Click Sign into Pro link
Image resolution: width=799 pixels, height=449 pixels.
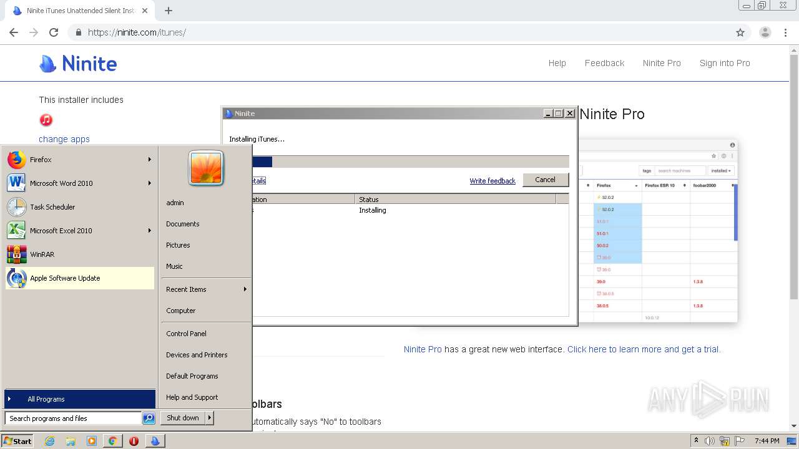pos(725,63)
